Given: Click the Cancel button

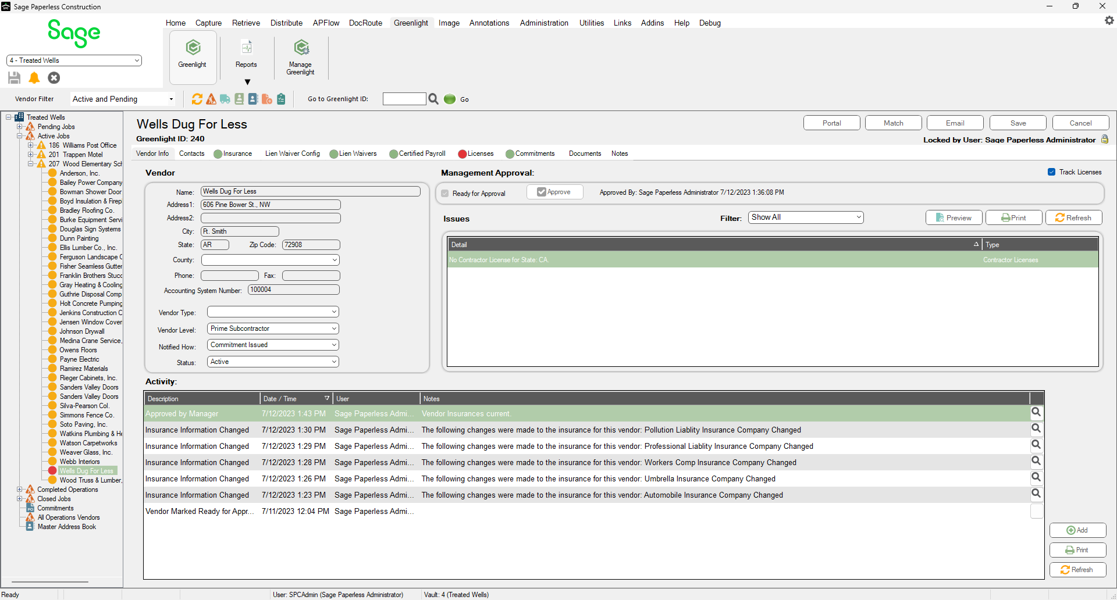Looking at the screenshot, I should click(1081, 123).
